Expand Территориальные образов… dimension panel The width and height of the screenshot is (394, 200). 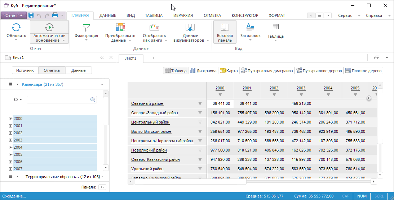[x=102, y=176]
